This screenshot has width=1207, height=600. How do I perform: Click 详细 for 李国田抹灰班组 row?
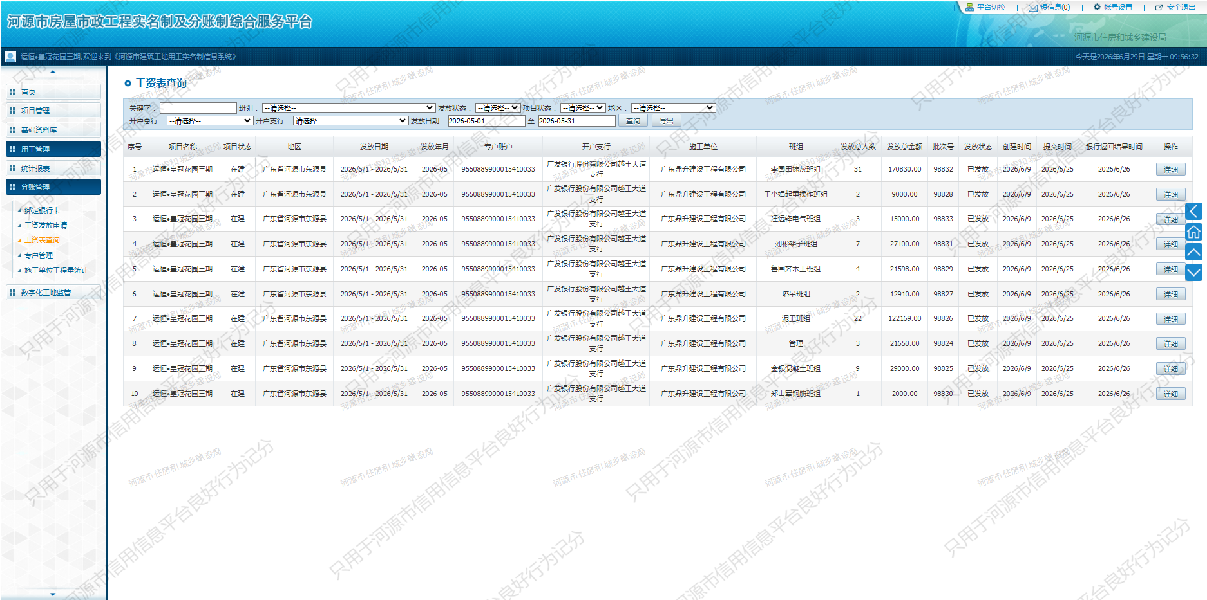coord(1171,170)
